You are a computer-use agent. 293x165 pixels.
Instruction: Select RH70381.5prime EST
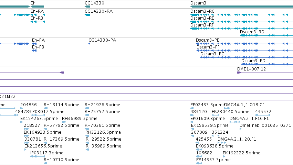tap(102, 125)
